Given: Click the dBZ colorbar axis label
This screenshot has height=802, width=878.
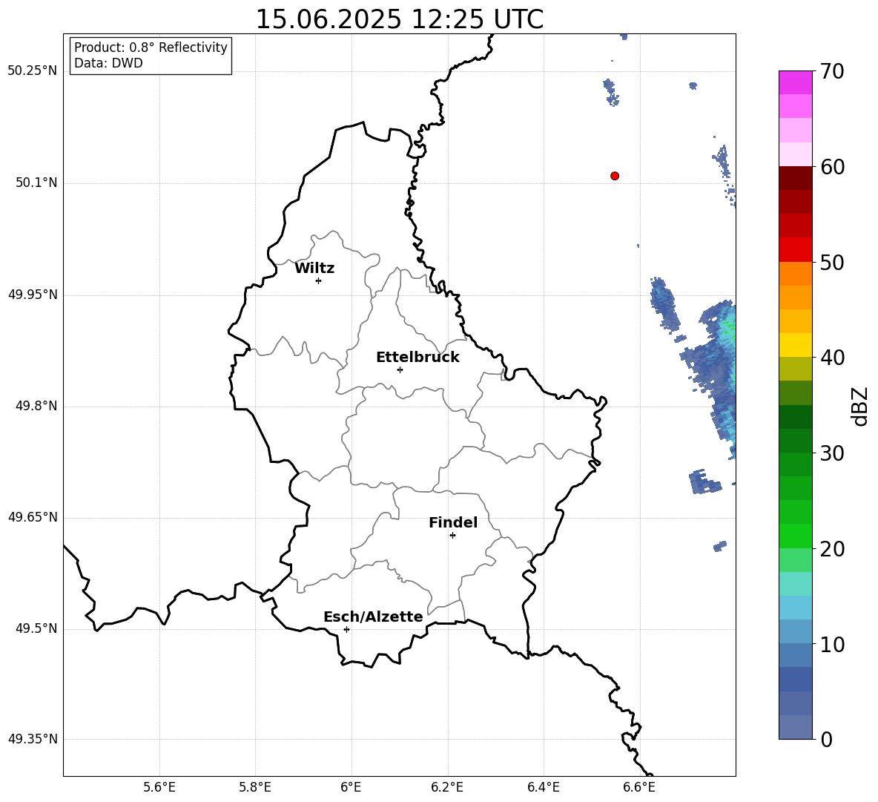Looking at the screenshot, I should [859, 406].
